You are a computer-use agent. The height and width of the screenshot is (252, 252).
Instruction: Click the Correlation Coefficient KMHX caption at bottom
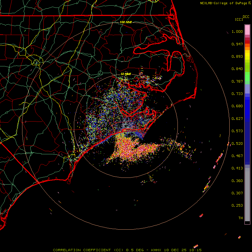tap(127, 250)
